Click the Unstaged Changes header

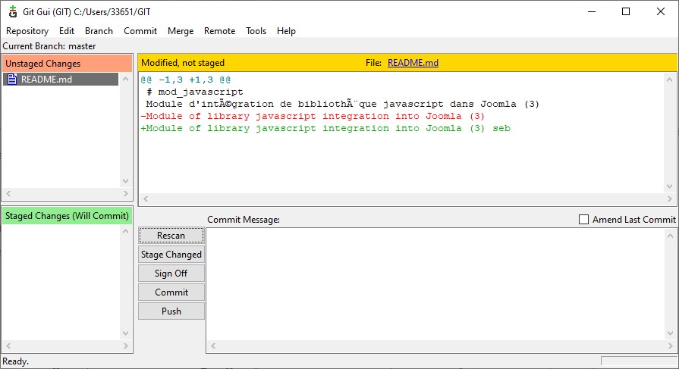67,63
